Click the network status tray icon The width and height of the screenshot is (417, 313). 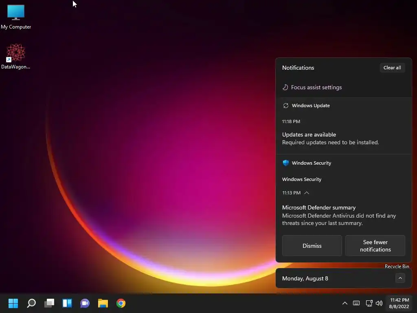point(369,303)
